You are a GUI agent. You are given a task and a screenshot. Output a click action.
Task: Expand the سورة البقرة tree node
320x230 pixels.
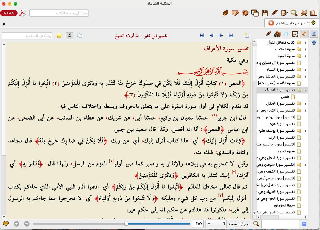pos(305,56)
